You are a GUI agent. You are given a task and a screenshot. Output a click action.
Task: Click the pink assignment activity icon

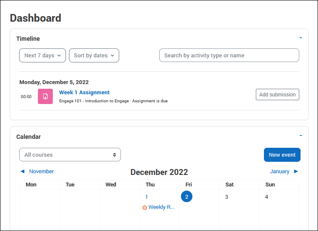(45, 96)
